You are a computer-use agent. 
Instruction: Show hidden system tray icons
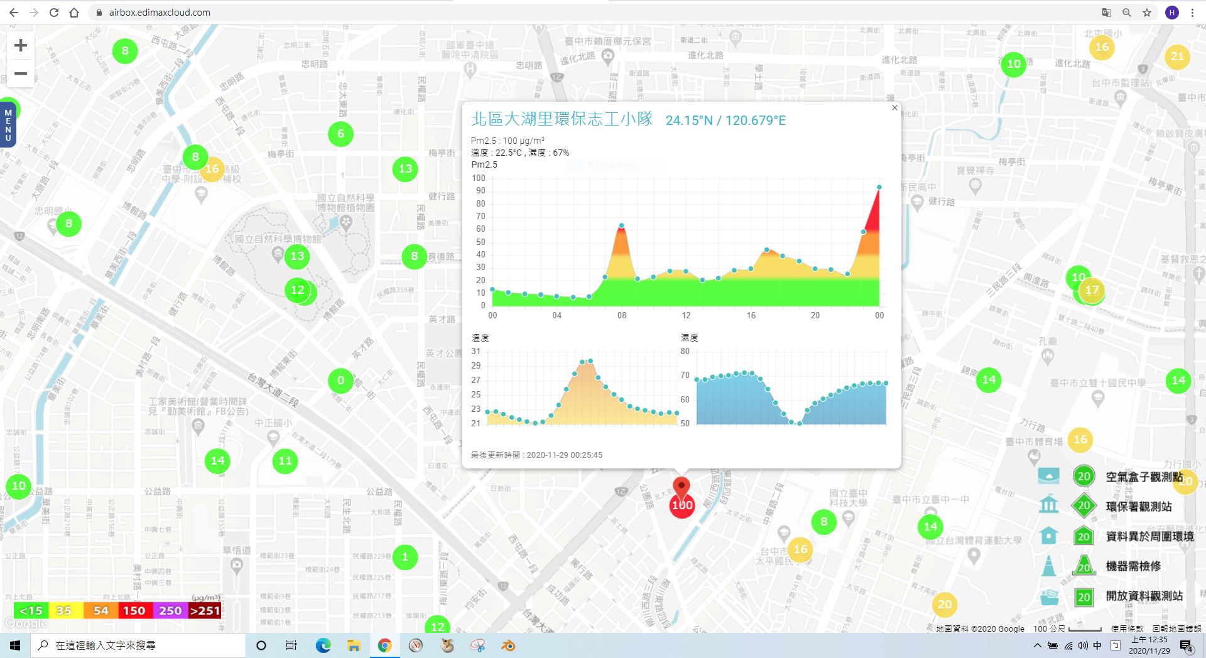(1037, 645)
